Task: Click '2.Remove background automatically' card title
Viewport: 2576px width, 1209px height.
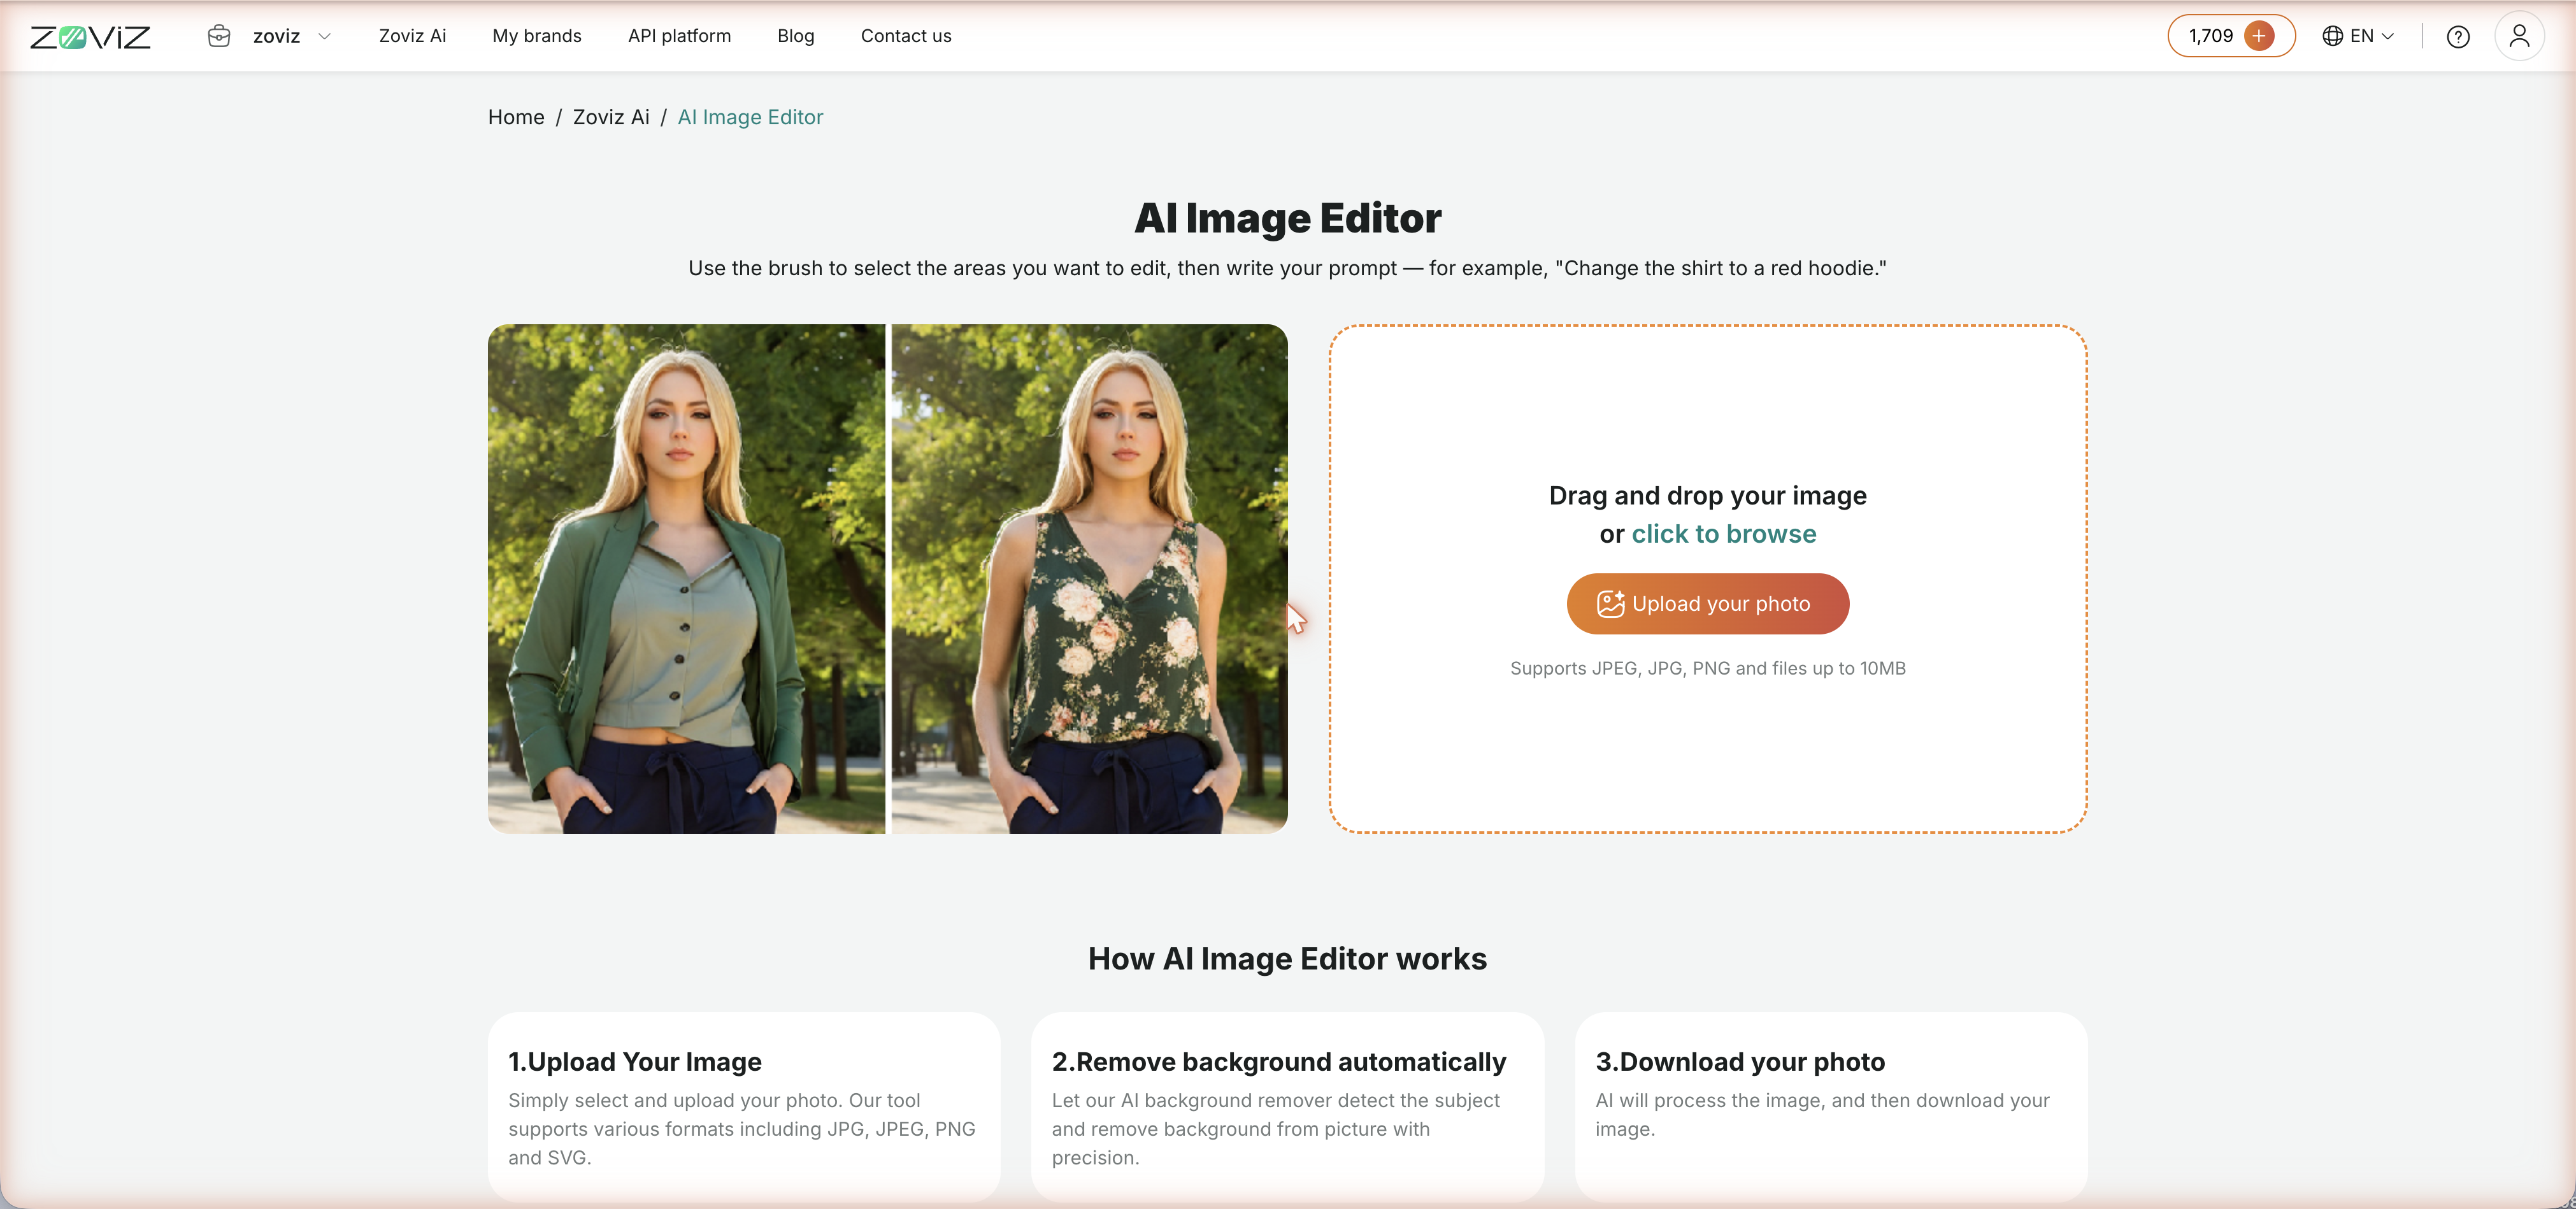Action: 1278,1061
